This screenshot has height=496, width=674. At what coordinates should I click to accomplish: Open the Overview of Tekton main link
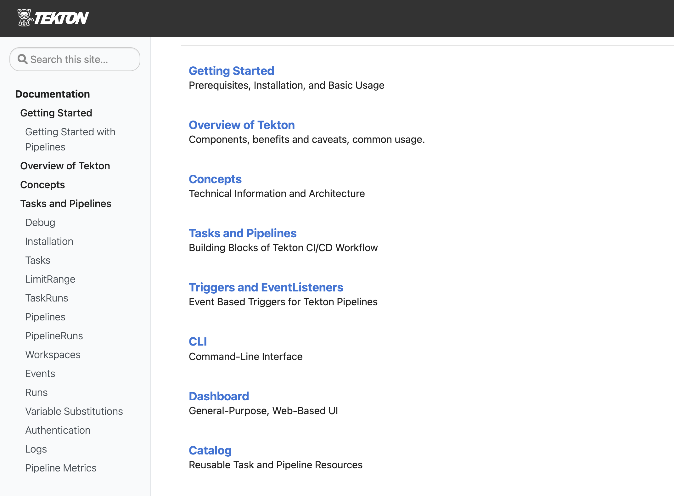[x=241, y=125]
